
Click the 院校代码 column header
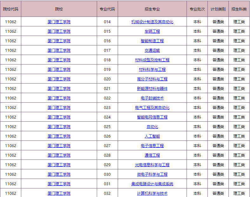pos(10,9)
